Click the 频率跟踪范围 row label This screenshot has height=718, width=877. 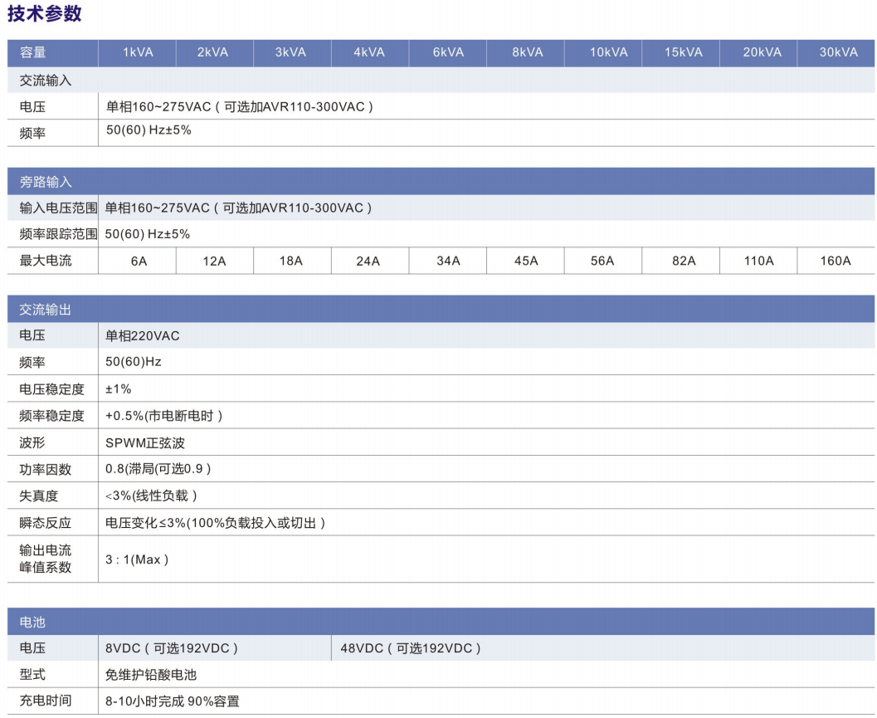click(58, 234)
